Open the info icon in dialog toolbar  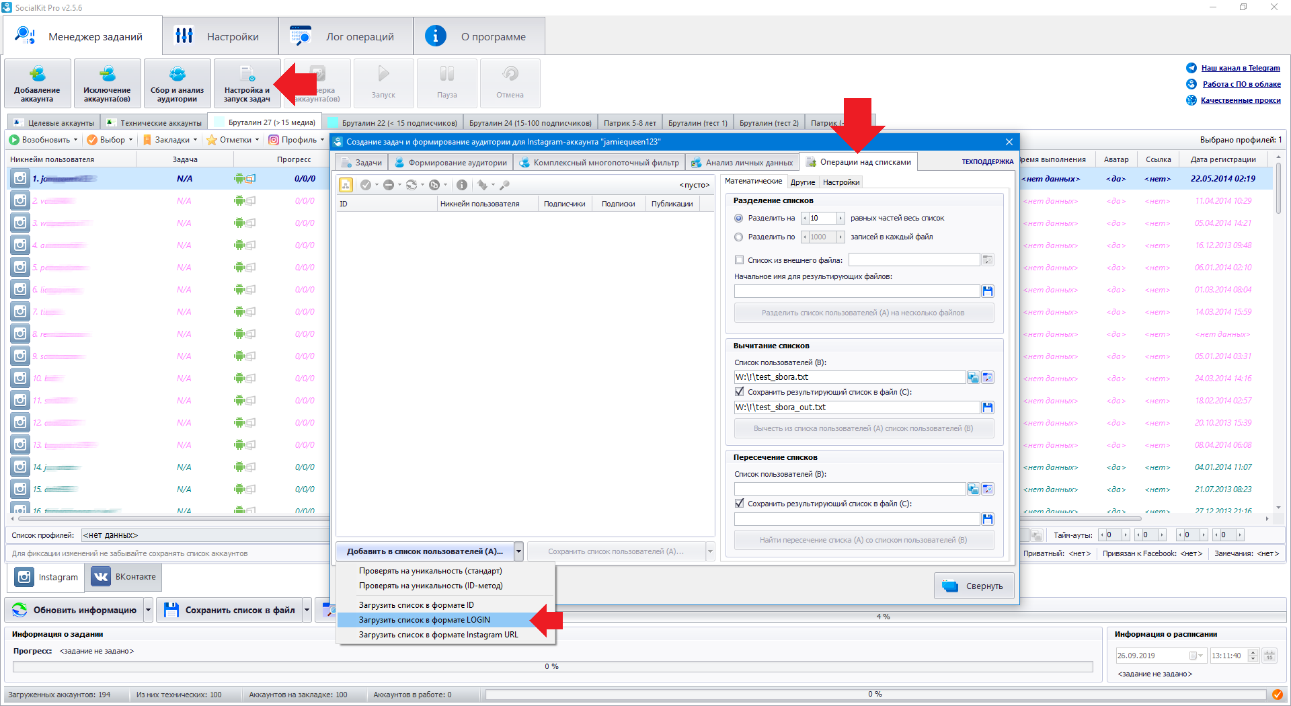tap(462, 185)
